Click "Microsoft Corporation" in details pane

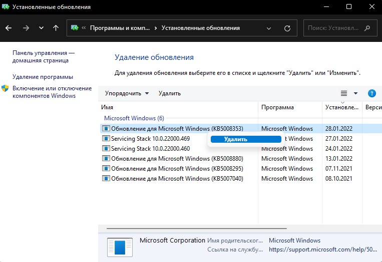172,241
